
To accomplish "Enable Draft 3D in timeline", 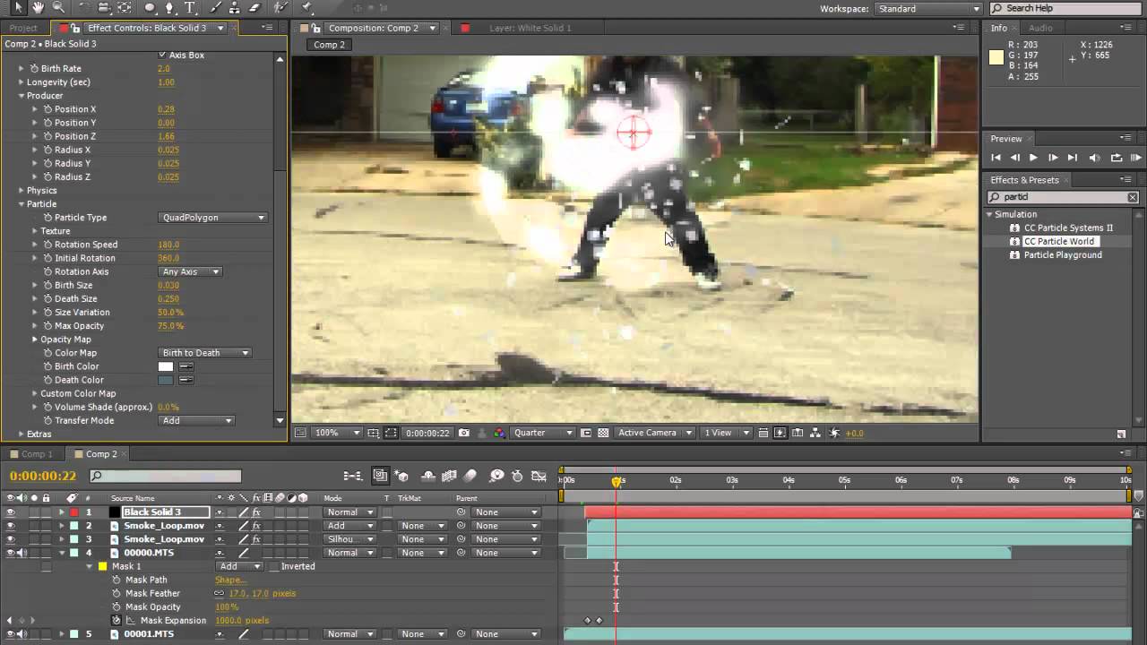I will (x=401, y=476).
